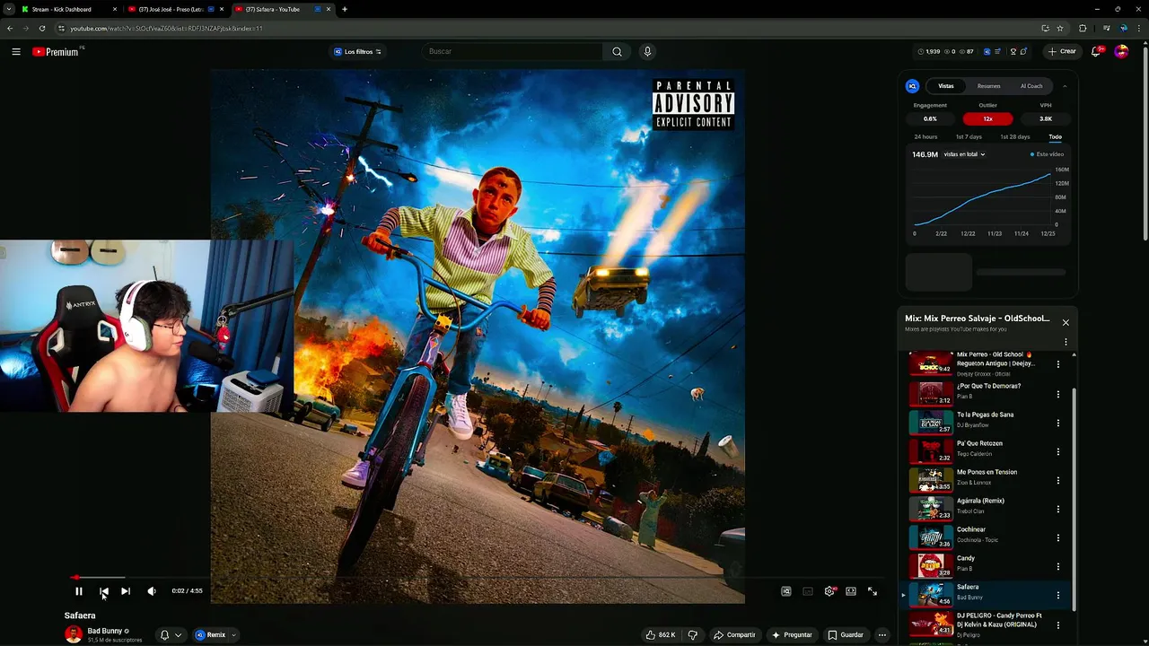Open options for Candy playlist item
This screenshot has width=1149, height=646.
tap(1058, 566)
